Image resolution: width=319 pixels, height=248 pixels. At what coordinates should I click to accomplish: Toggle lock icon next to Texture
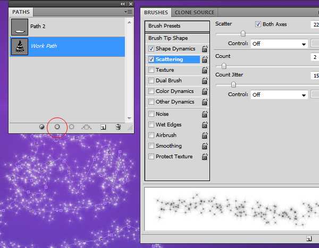[x=204, y=70]
